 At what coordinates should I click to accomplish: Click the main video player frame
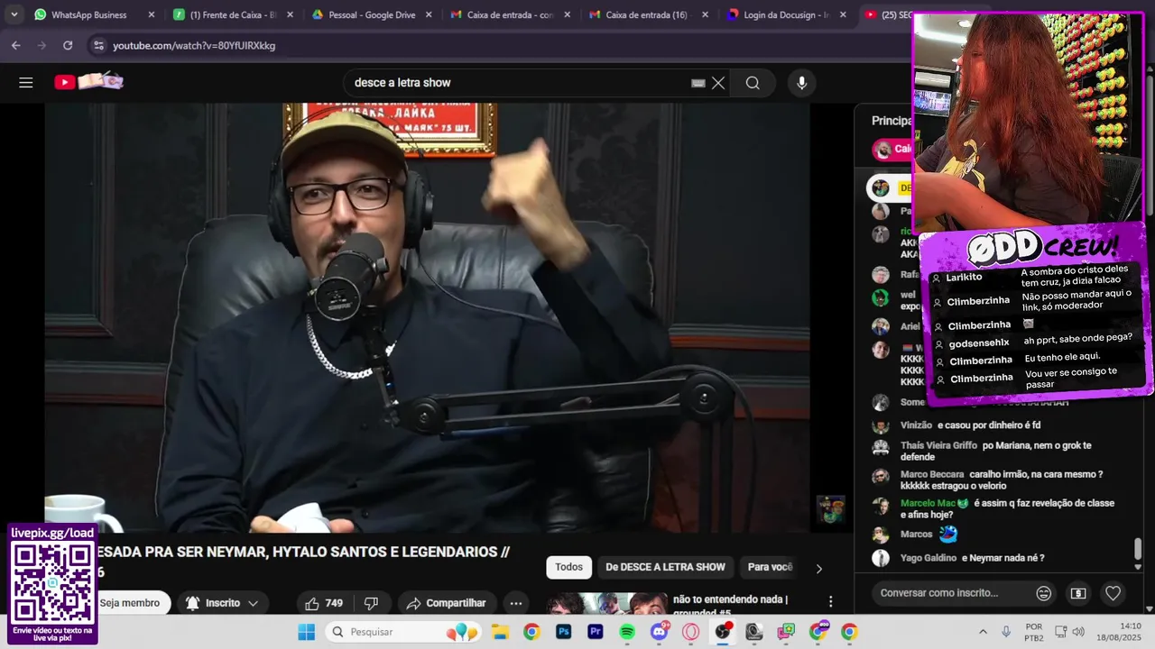(x=427, y=317)
